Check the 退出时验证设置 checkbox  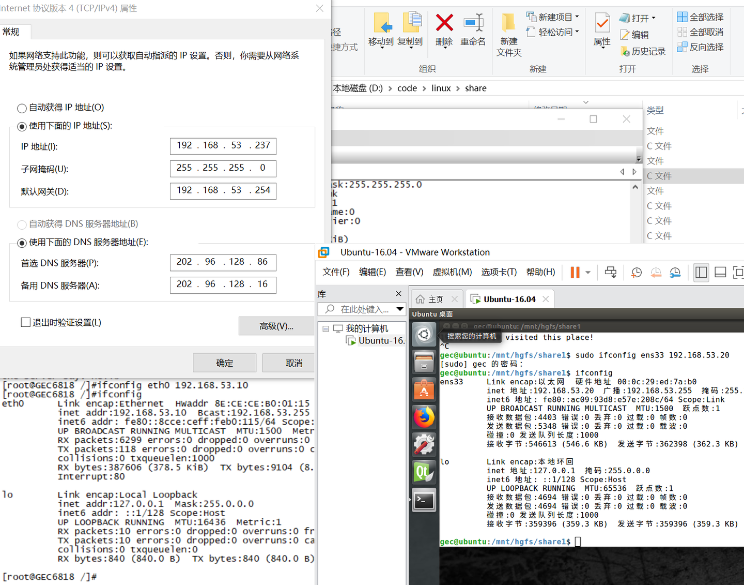(25, 322)
